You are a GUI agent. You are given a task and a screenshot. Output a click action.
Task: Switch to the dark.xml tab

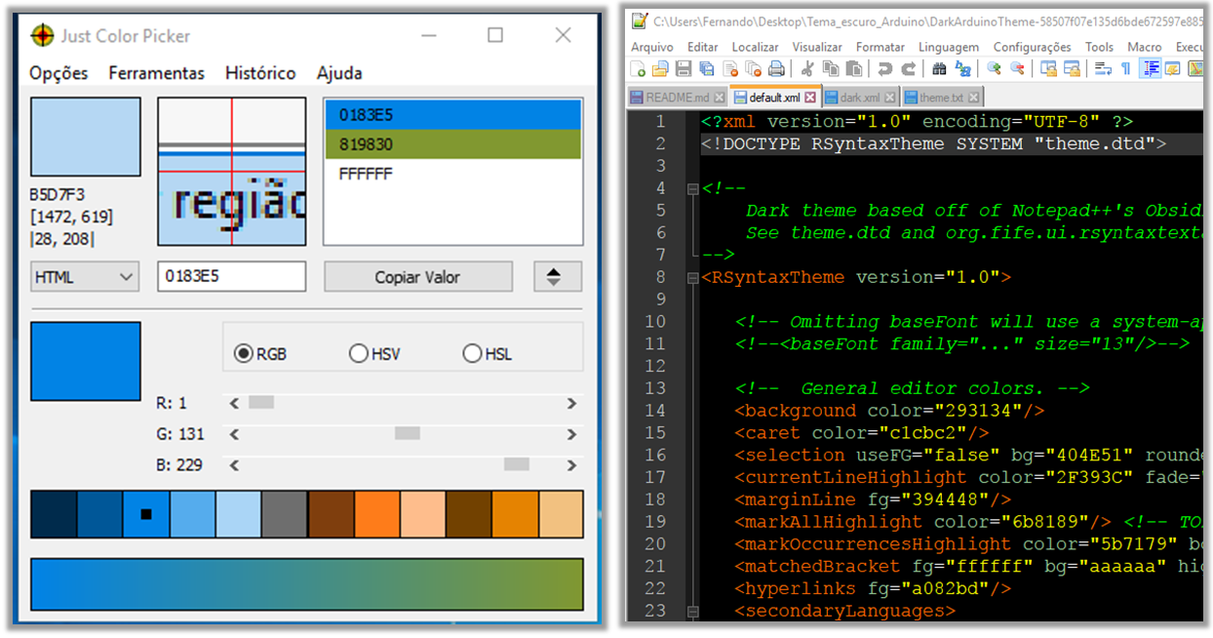coord(854,95)
